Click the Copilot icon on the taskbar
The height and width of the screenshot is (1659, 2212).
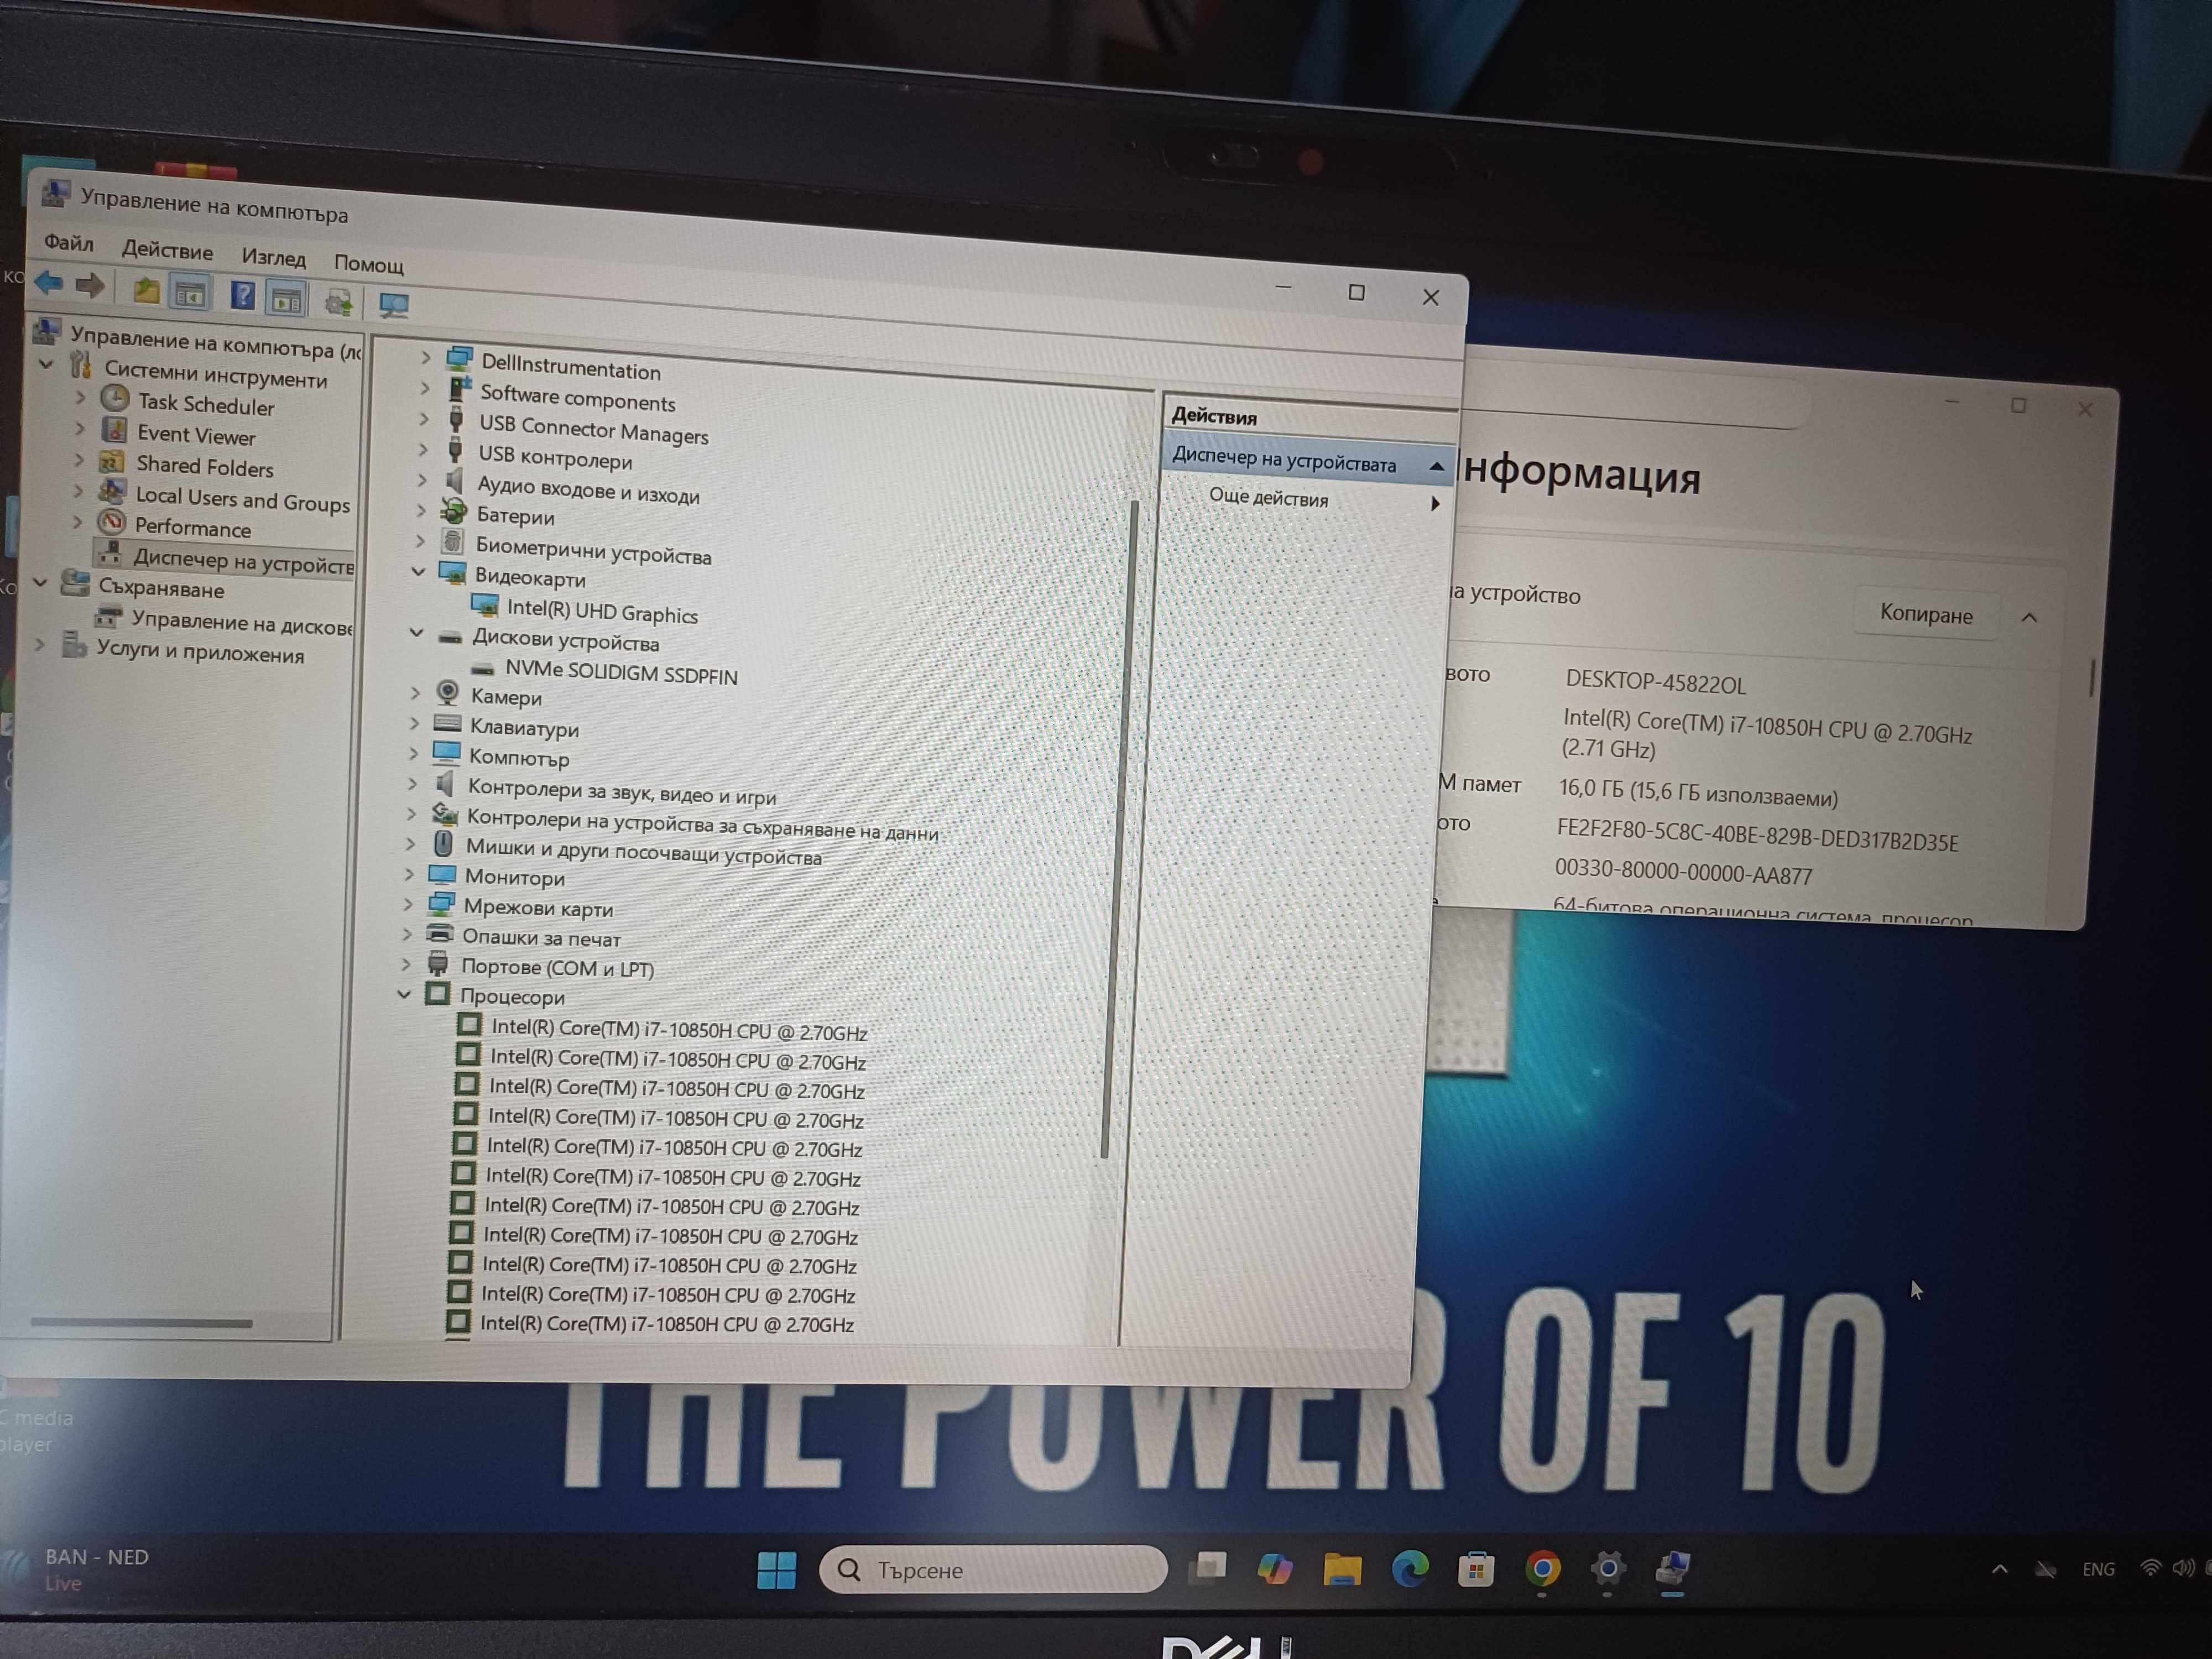coord(1275,1568)
